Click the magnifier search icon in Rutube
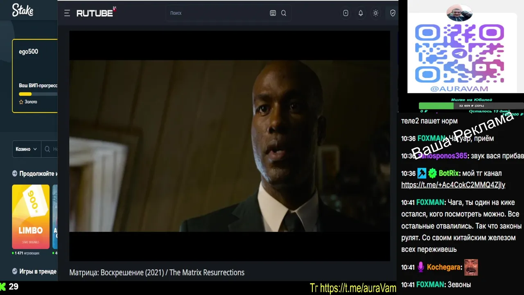Screen dimensions: 524x295 284,13
